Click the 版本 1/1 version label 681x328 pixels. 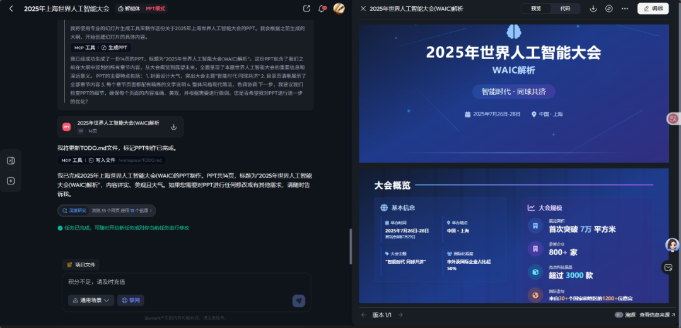[381, 315]
